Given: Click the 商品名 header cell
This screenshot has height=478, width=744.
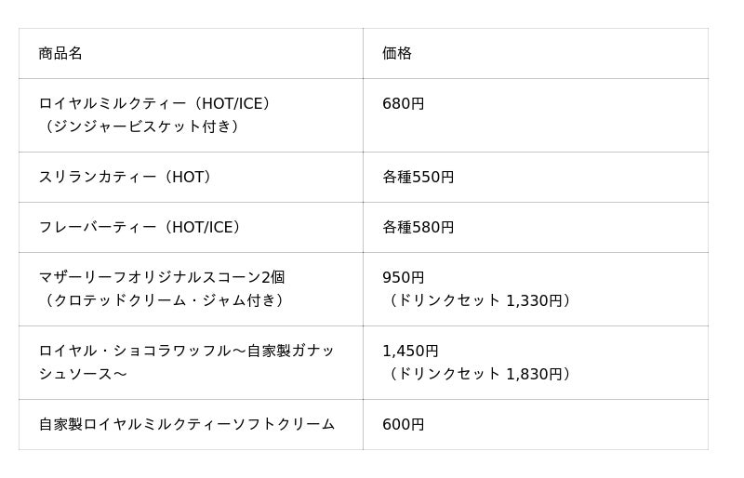Looking at the screenshot, I should (191, 53).
